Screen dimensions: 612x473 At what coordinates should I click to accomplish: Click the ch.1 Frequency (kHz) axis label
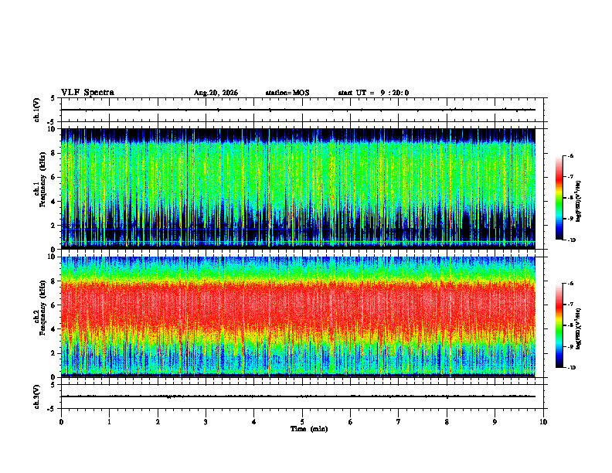(42, 189)
